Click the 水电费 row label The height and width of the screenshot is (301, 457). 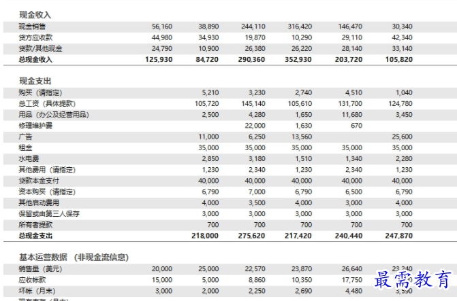pos(29,159)
